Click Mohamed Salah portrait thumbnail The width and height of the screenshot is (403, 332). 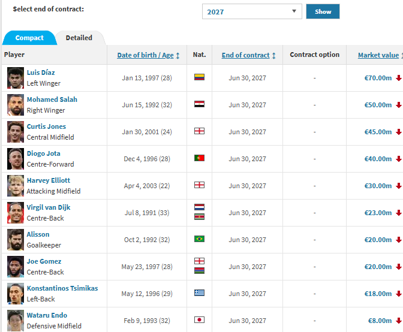(x=16, y=105)
